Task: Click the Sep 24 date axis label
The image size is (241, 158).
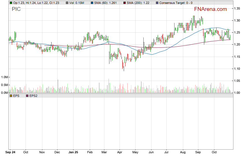Action: [x=10, y=153]
